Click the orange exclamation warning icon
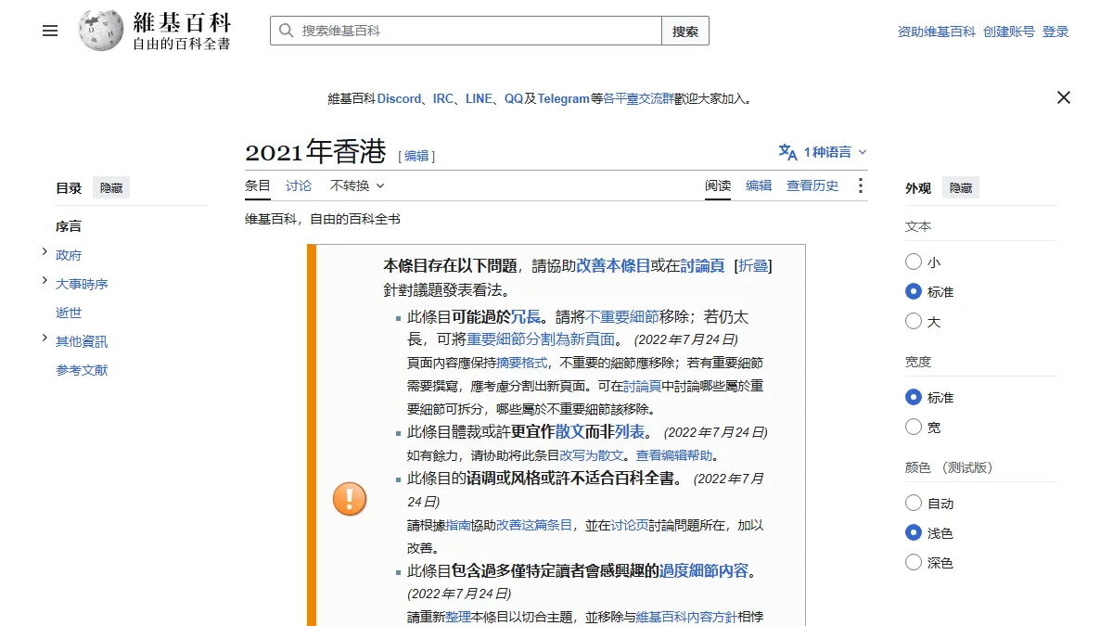 [x=350, y=499]
